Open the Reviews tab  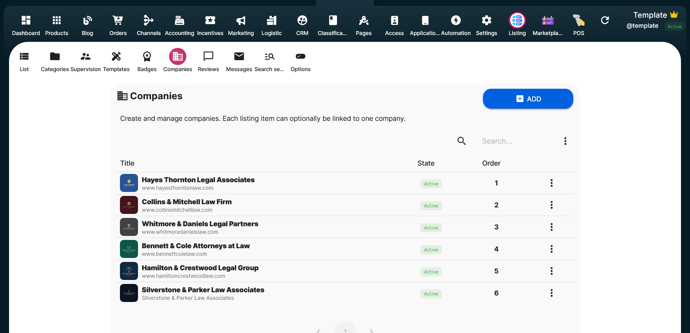coord(208,61)
